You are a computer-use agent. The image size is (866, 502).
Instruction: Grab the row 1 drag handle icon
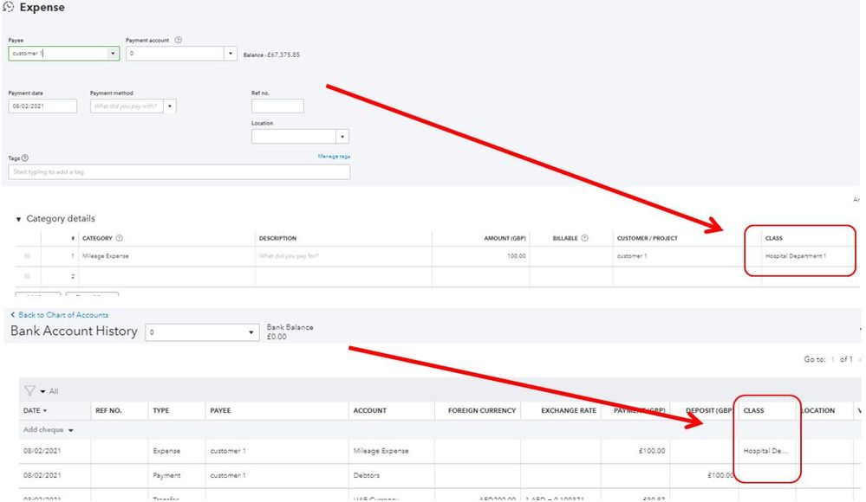click(27, 256)
